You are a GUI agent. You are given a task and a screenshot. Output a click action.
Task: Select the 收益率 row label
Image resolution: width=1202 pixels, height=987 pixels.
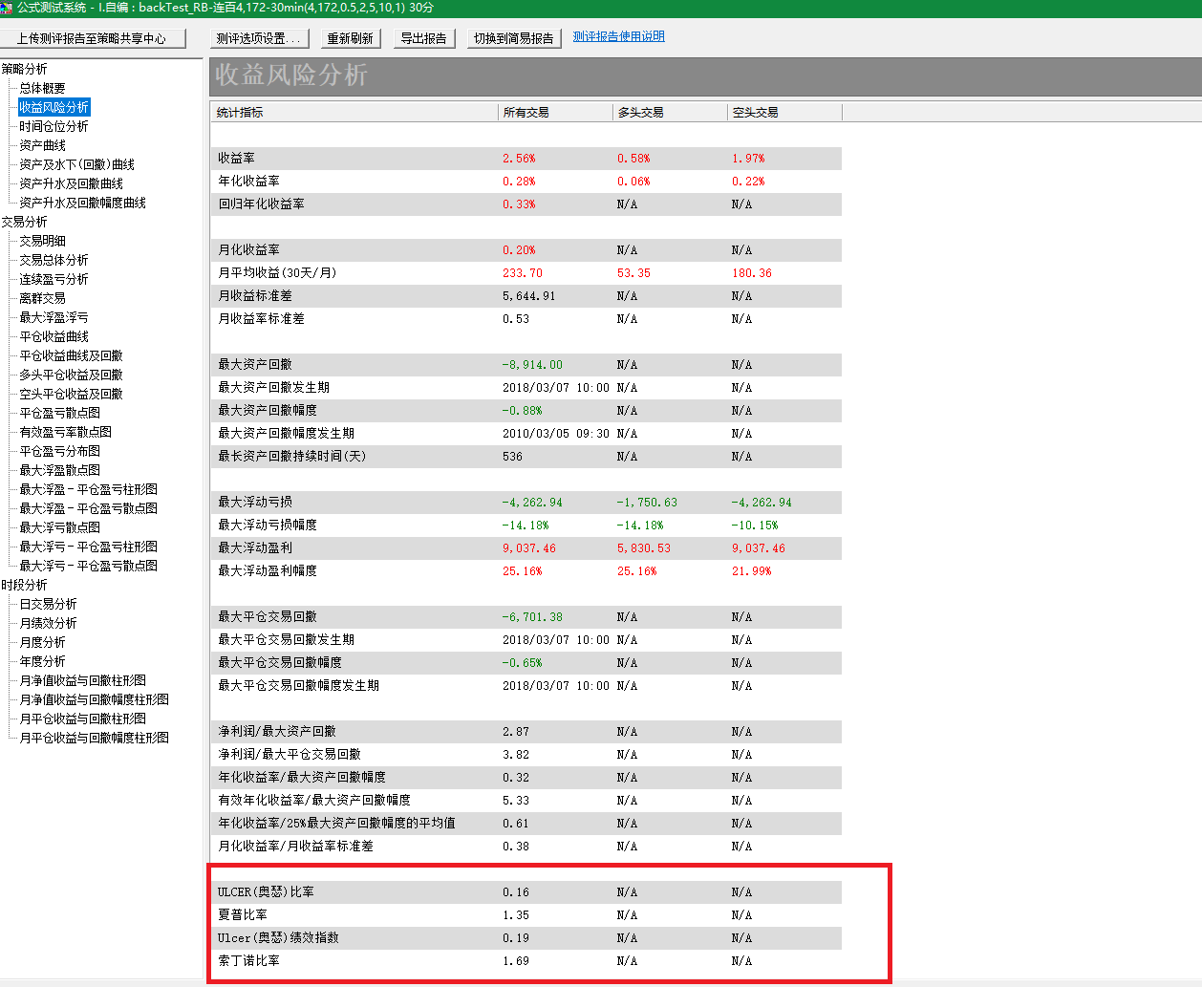(x=236, y=158)
